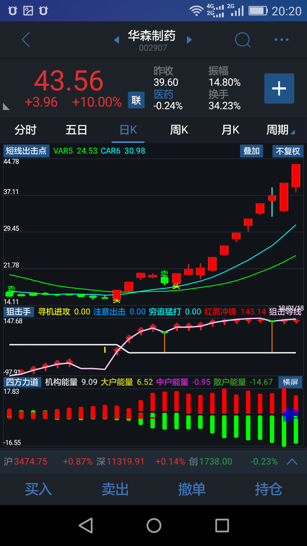Tap Android back navigation triangle
Image resolution: width=307 pixels, height=546 pixels.
pyautogui.click(x=86, y=526)
